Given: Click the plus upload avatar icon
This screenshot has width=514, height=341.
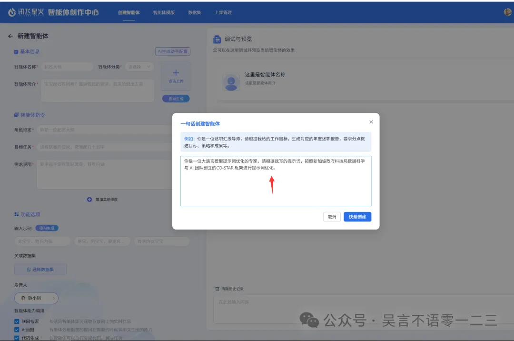Looking at the screenshot, I should (x=176, y=73).
